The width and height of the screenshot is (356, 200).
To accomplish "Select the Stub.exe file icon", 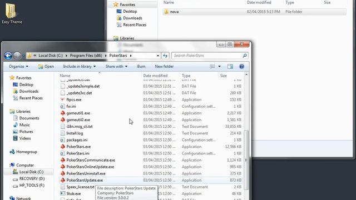I will [x=63, y=194].
